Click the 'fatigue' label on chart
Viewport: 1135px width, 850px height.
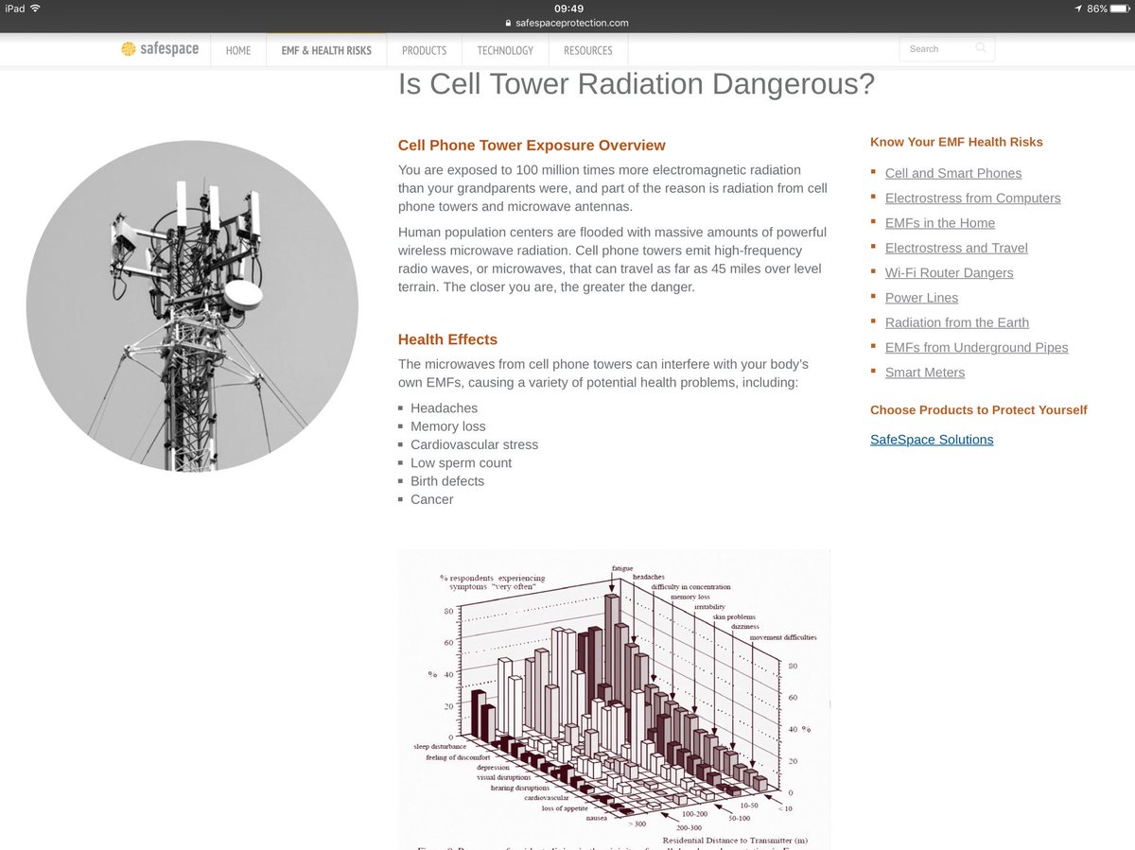622,568
